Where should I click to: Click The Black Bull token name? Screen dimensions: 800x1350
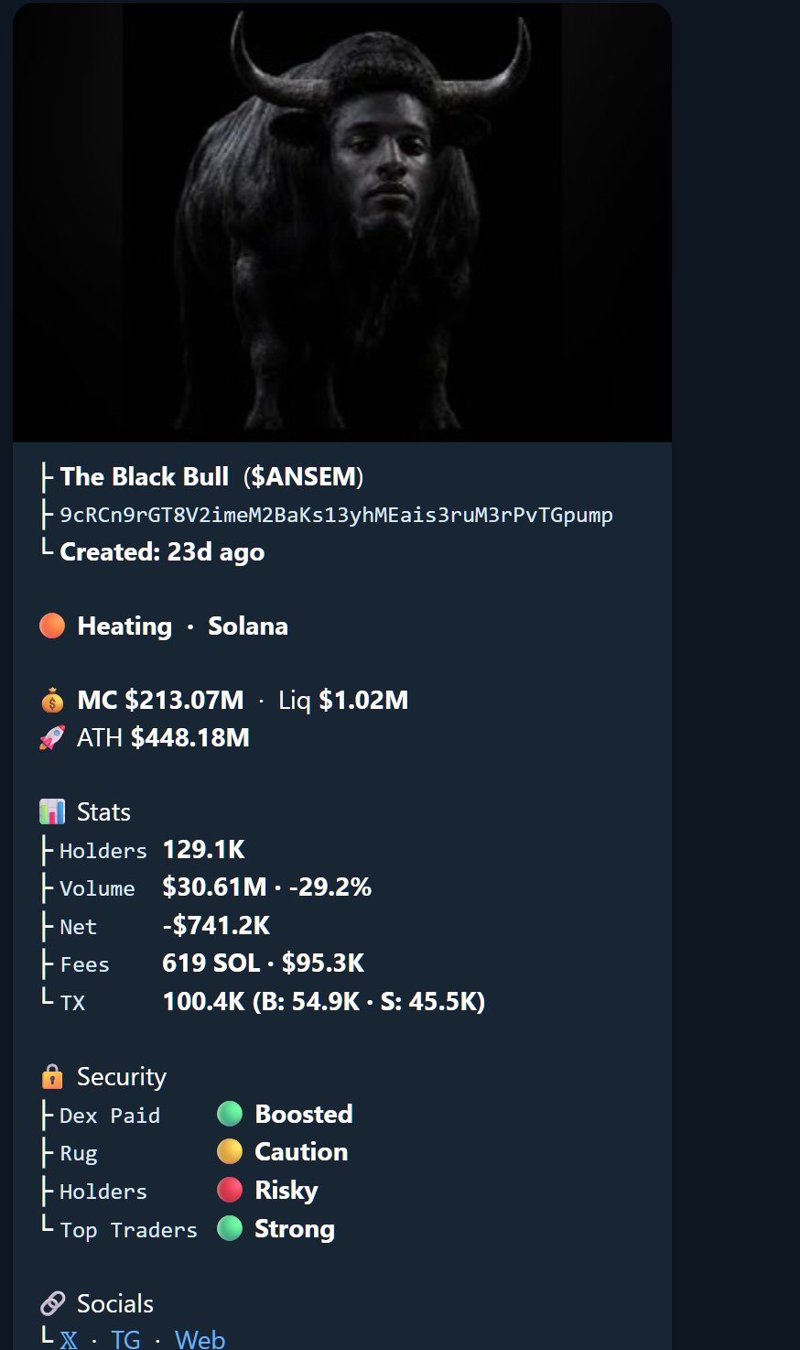(144, 477)
